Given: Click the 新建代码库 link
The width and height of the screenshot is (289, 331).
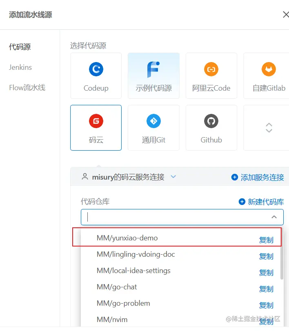Looking at the screenshot, I should tap(266, 202).
